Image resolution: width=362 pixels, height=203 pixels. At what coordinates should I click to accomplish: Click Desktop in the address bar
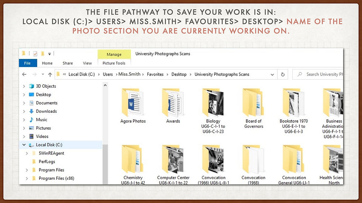pyautogui.click(x=179, y=74)
